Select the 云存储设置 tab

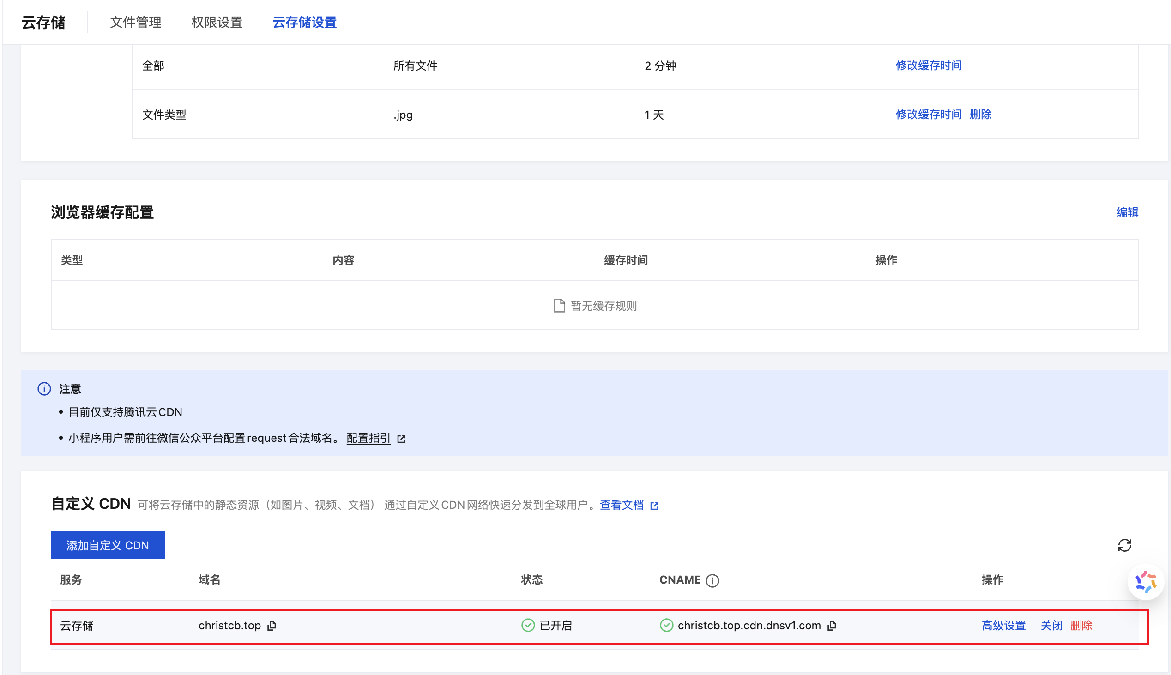click(304, 22)
